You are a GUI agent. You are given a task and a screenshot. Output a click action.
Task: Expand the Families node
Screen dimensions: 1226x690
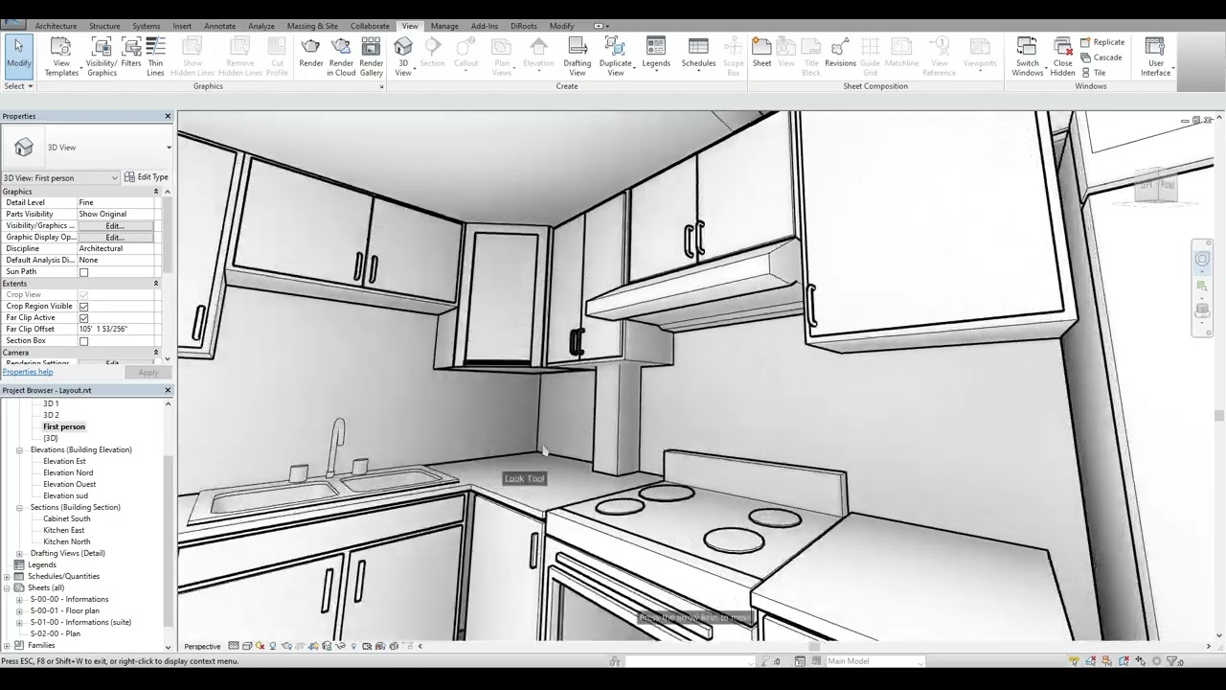(8, 645)
